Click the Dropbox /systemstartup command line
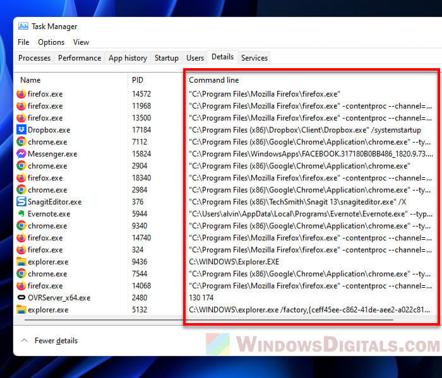This screenshot has height=378, width=442. pos(305,130)
